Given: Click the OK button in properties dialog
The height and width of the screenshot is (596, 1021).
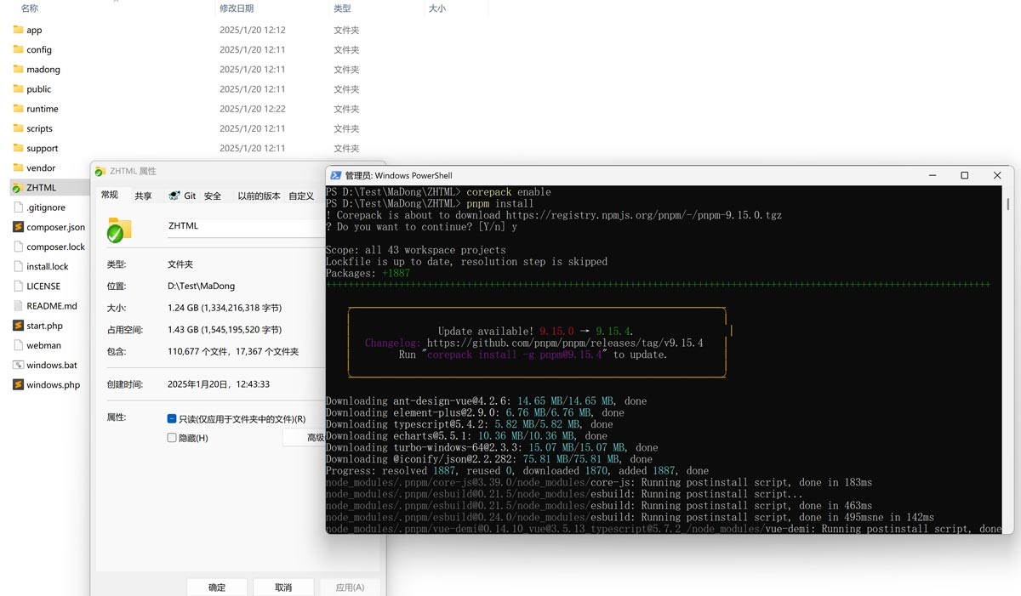Looking at the screenshot, I should click(x=217, y=587).
